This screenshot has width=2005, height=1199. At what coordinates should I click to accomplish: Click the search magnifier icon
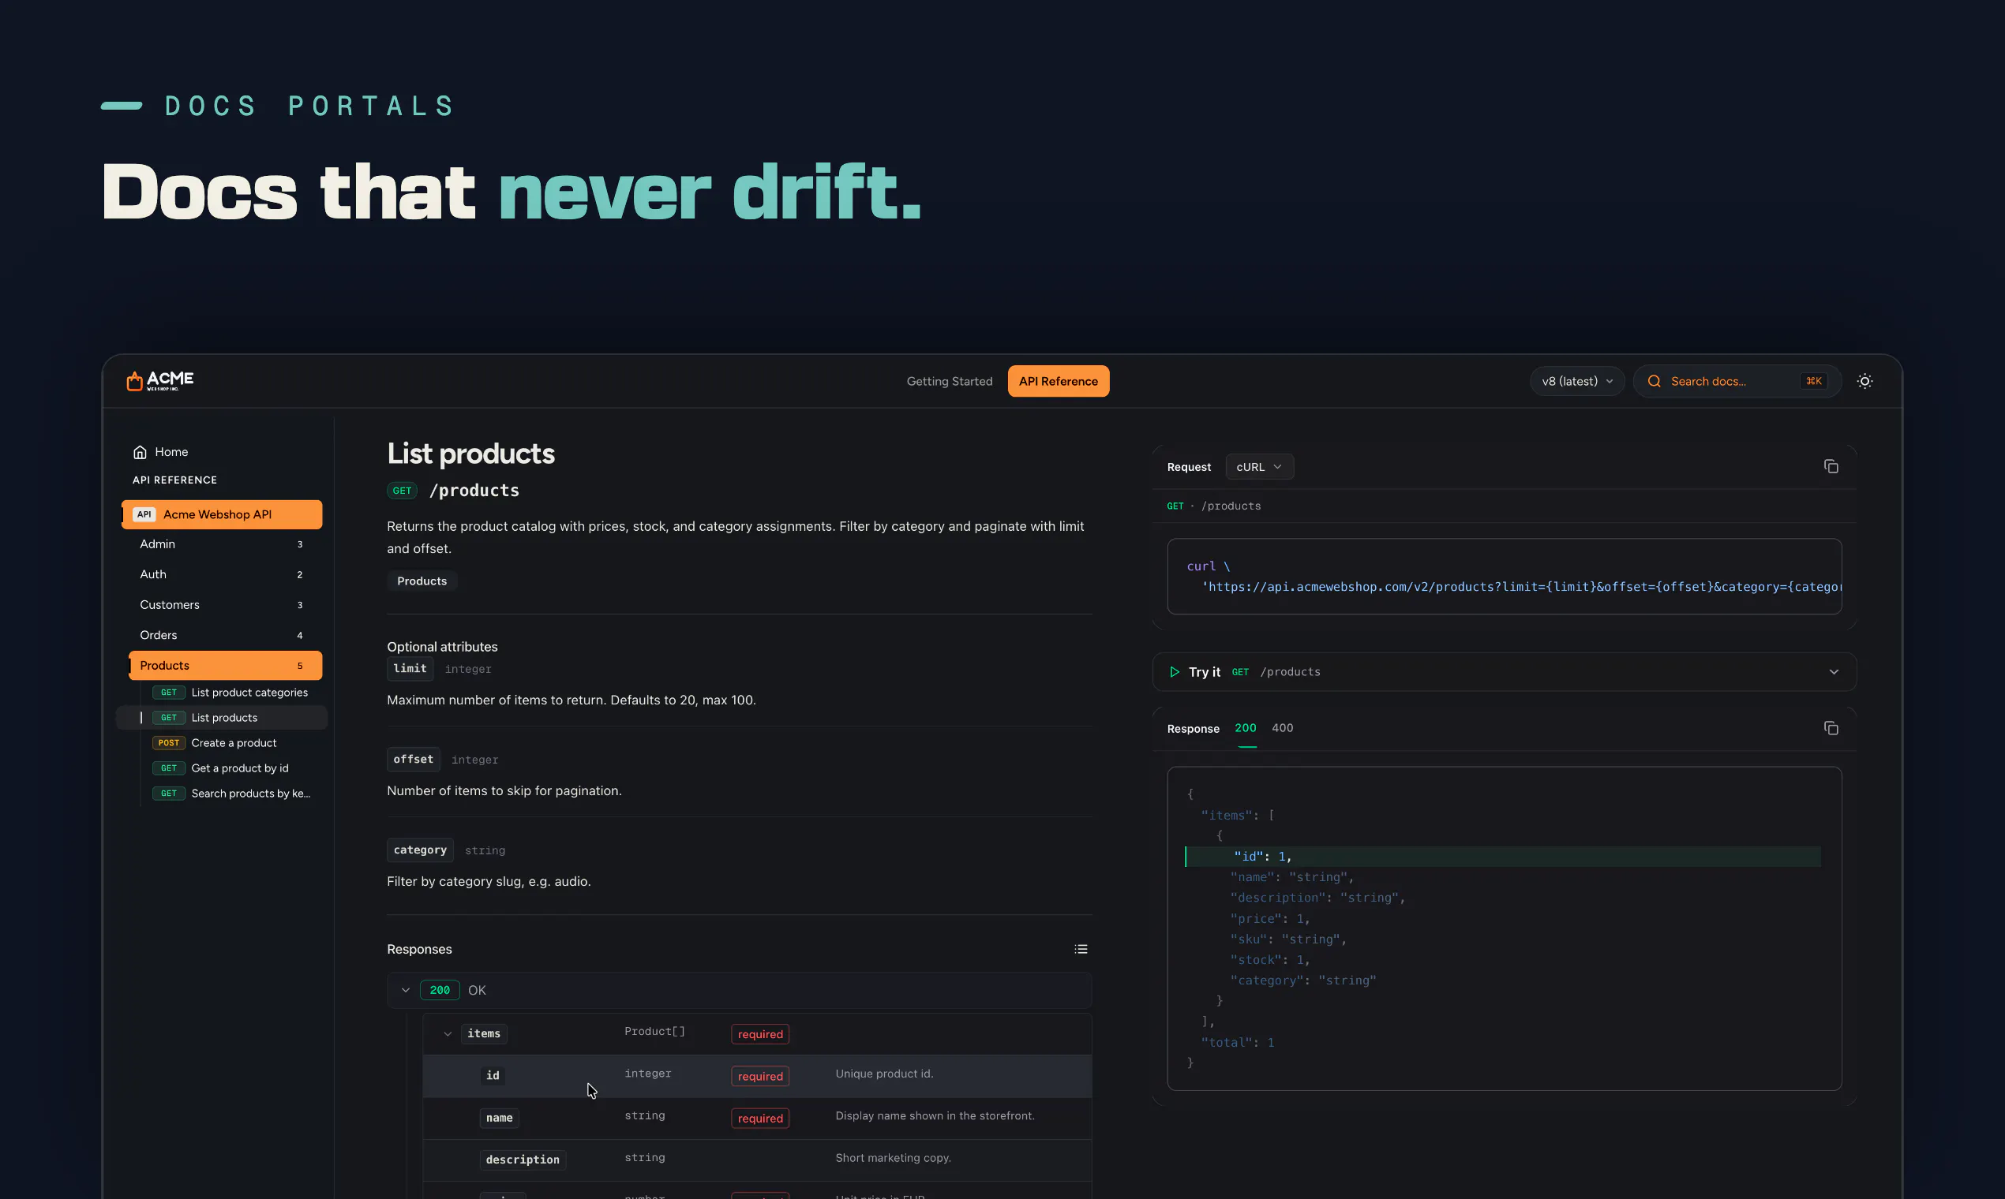pos(1655,381)
